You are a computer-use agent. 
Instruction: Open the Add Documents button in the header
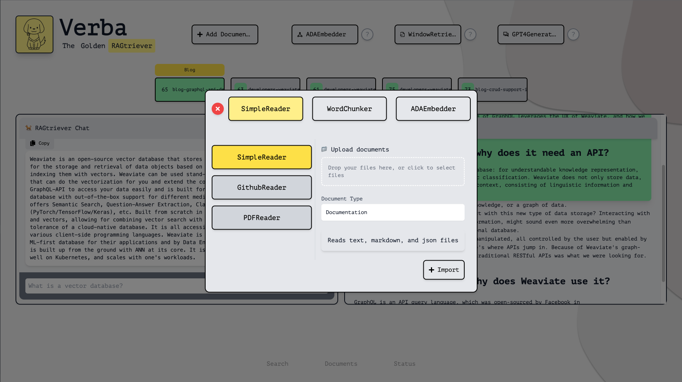(x=225, y=34)
